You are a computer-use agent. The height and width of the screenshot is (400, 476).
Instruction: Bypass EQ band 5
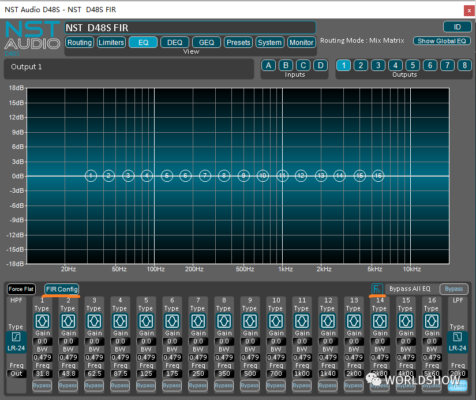click(146, 386)
